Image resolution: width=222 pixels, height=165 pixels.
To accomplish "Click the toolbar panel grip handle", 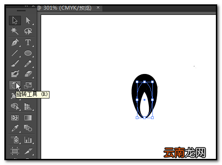I will tap(21, 11).
